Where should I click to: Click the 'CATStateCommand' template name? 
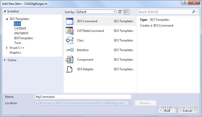pos(90,31)
